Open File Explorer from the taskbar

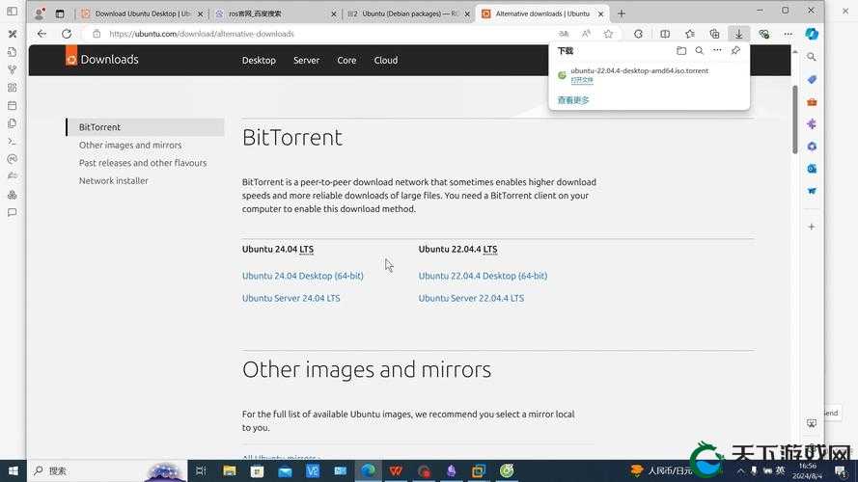coord(230,470)
